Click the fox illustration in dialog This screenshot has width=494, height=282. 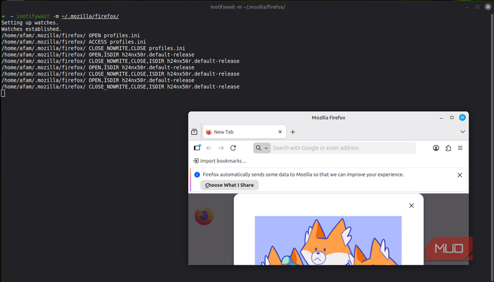pos(328,241)
